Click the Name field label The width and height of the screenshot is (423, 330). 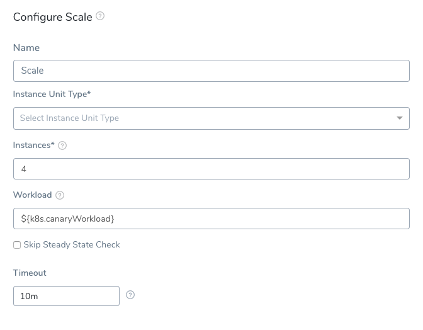[26, 48]
